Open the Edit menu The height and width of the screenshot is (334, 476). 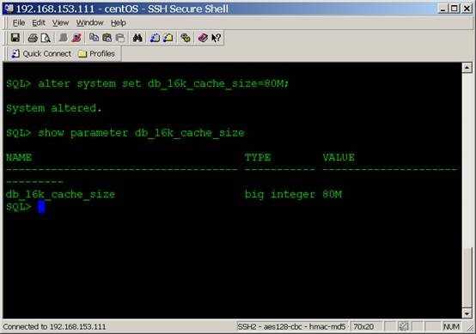tap(39, 22)
